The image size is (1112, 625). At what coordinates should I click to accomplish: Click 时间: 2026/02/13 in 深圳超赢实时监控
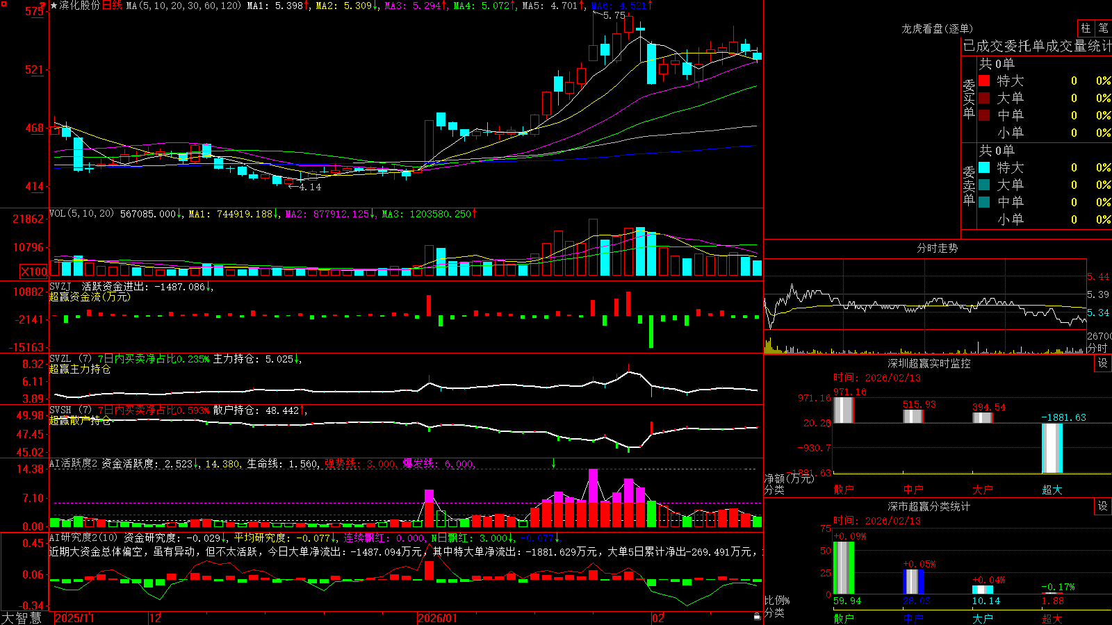tap(876, 378)
